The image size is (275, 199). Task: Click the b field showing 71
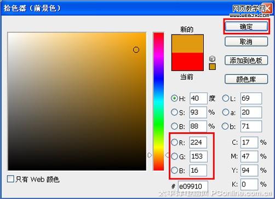click(x=251, y=126)
